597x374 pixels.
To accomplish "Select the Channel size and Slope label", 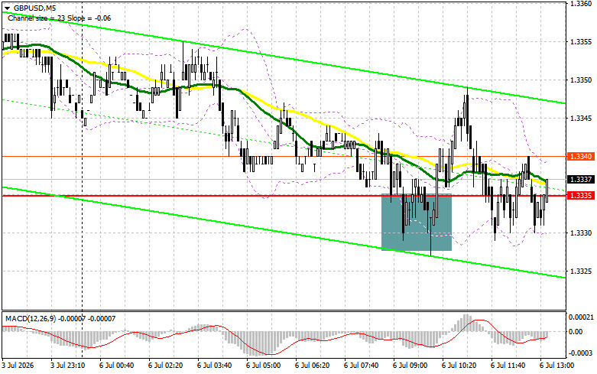I will pos(60,18).
